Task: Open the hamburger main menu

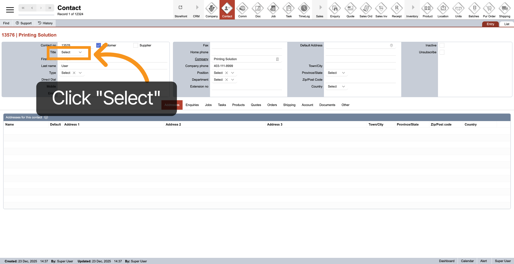Action: tap(10, 10)
